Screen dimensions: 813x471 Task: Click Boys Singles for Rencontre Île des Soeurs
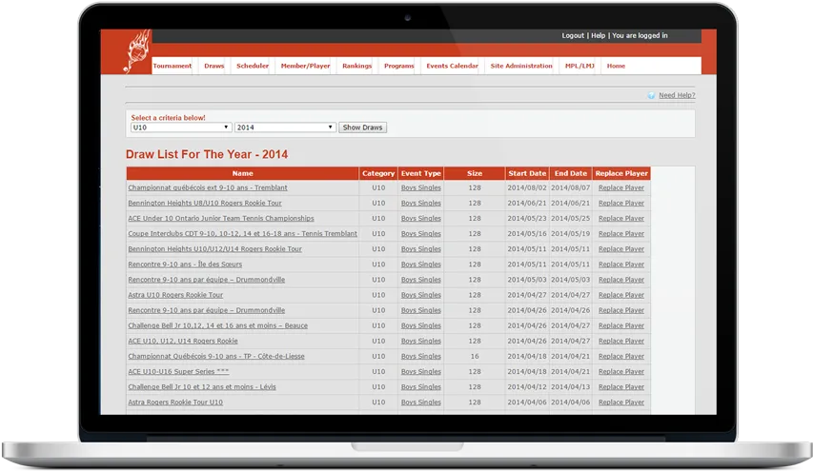pos(421,265)
